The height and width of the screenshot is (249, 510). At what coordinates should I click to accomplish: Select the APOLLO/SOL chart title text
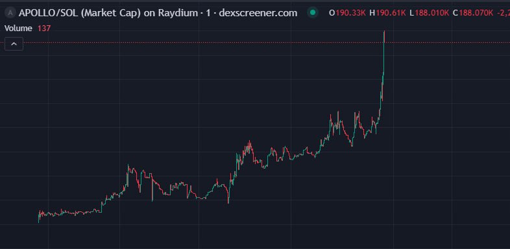pyautogui.click(x=158, y=13)
